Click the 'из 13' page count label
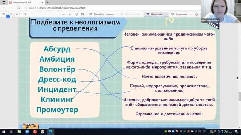The width and height of the screenshot is (241, 135). tap(18, 14)
